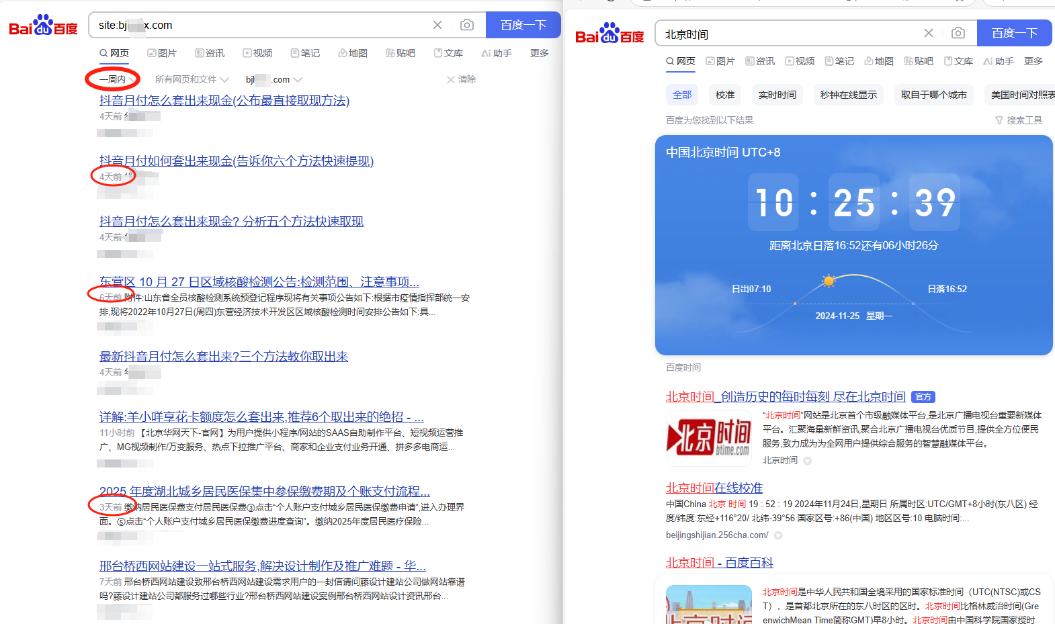Click 百度一下 button in right window
Viewport: 1055px width, 624px height.
click(1014, 33)
